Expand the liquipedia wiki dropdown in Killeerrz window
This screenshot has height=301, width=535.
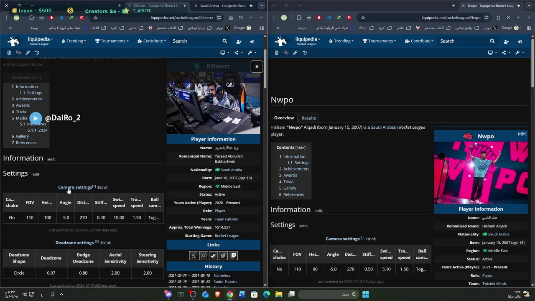click(x=40, y=41)
